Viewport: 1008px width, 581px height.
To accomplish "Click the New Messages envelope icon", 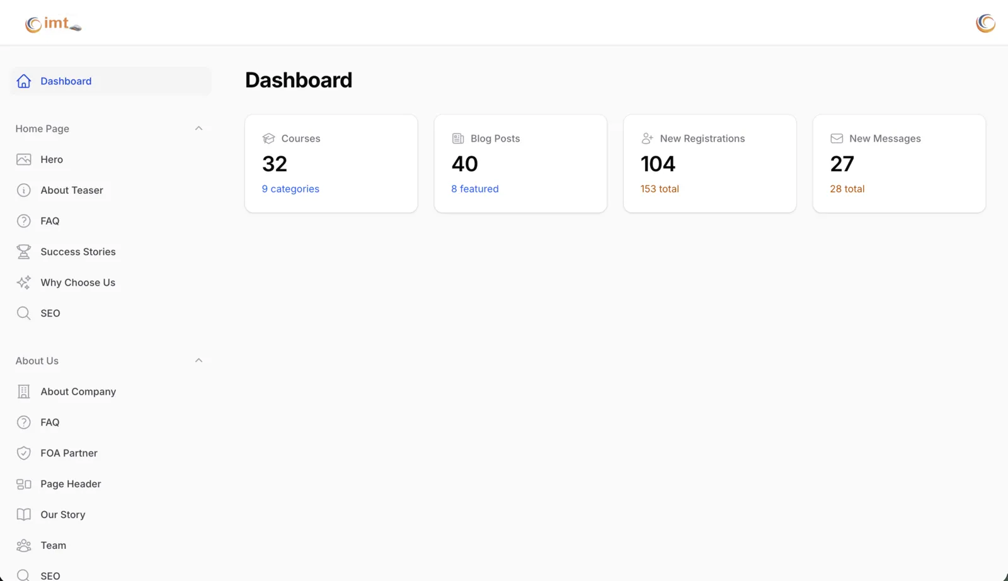I will 837,138.
